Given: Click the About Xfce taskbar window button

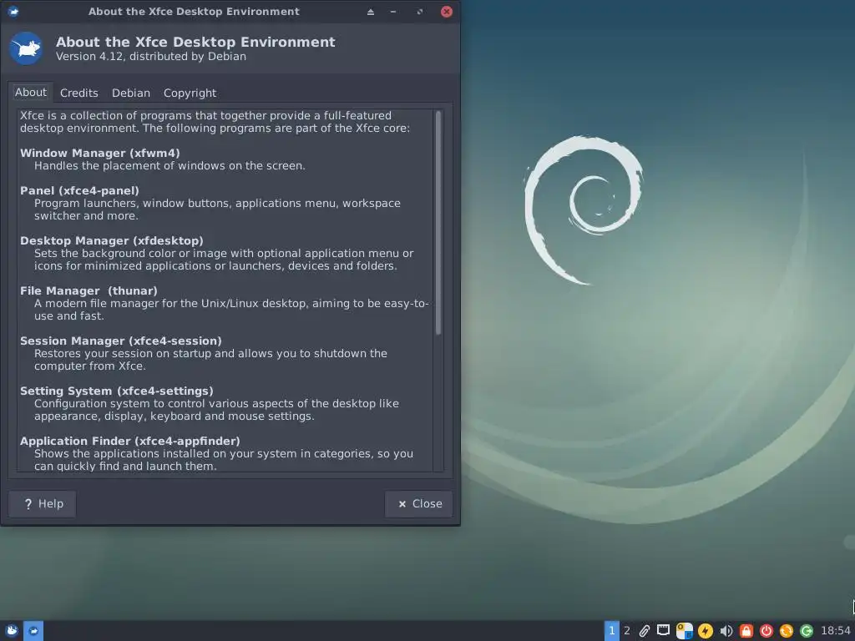Looking at the screenshot, I should click(33, 631).
